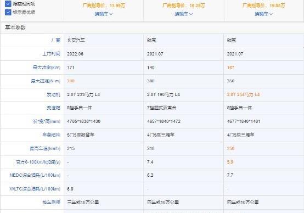The height and width of the screenshot is (213, 304).
Task: Toggle the 标示最优项 checkbox
Action: click(x=8, y=12)
